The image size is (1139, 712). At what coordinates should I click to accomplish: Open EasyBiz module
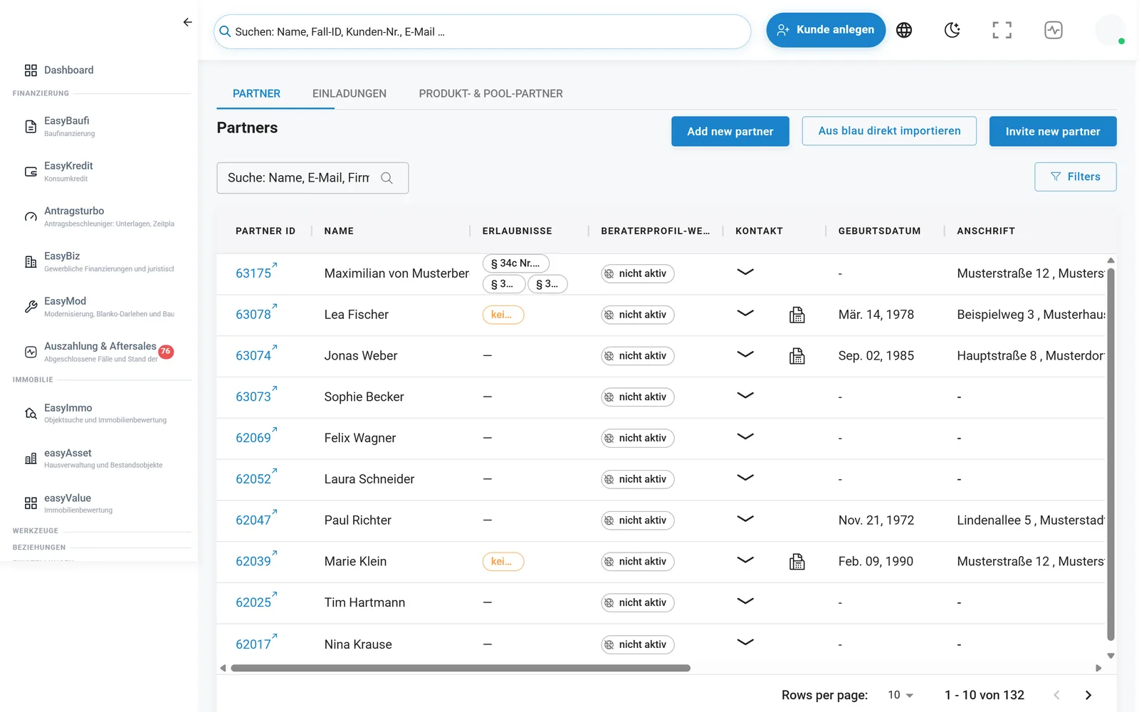[100, 261]
